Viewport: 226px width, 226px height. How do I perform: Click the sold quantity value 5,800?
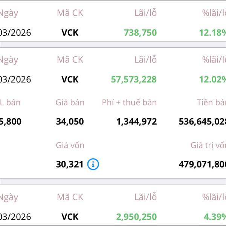click(11, 122)
